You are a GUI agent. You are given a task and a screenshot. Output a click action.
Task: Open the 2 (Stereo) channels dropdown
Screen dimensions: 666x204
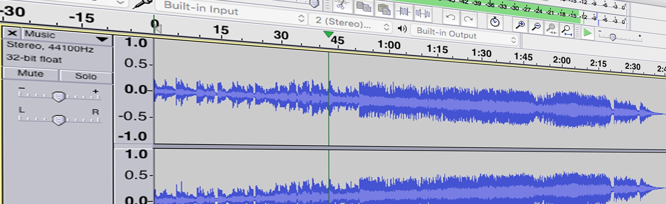point(350,24)
